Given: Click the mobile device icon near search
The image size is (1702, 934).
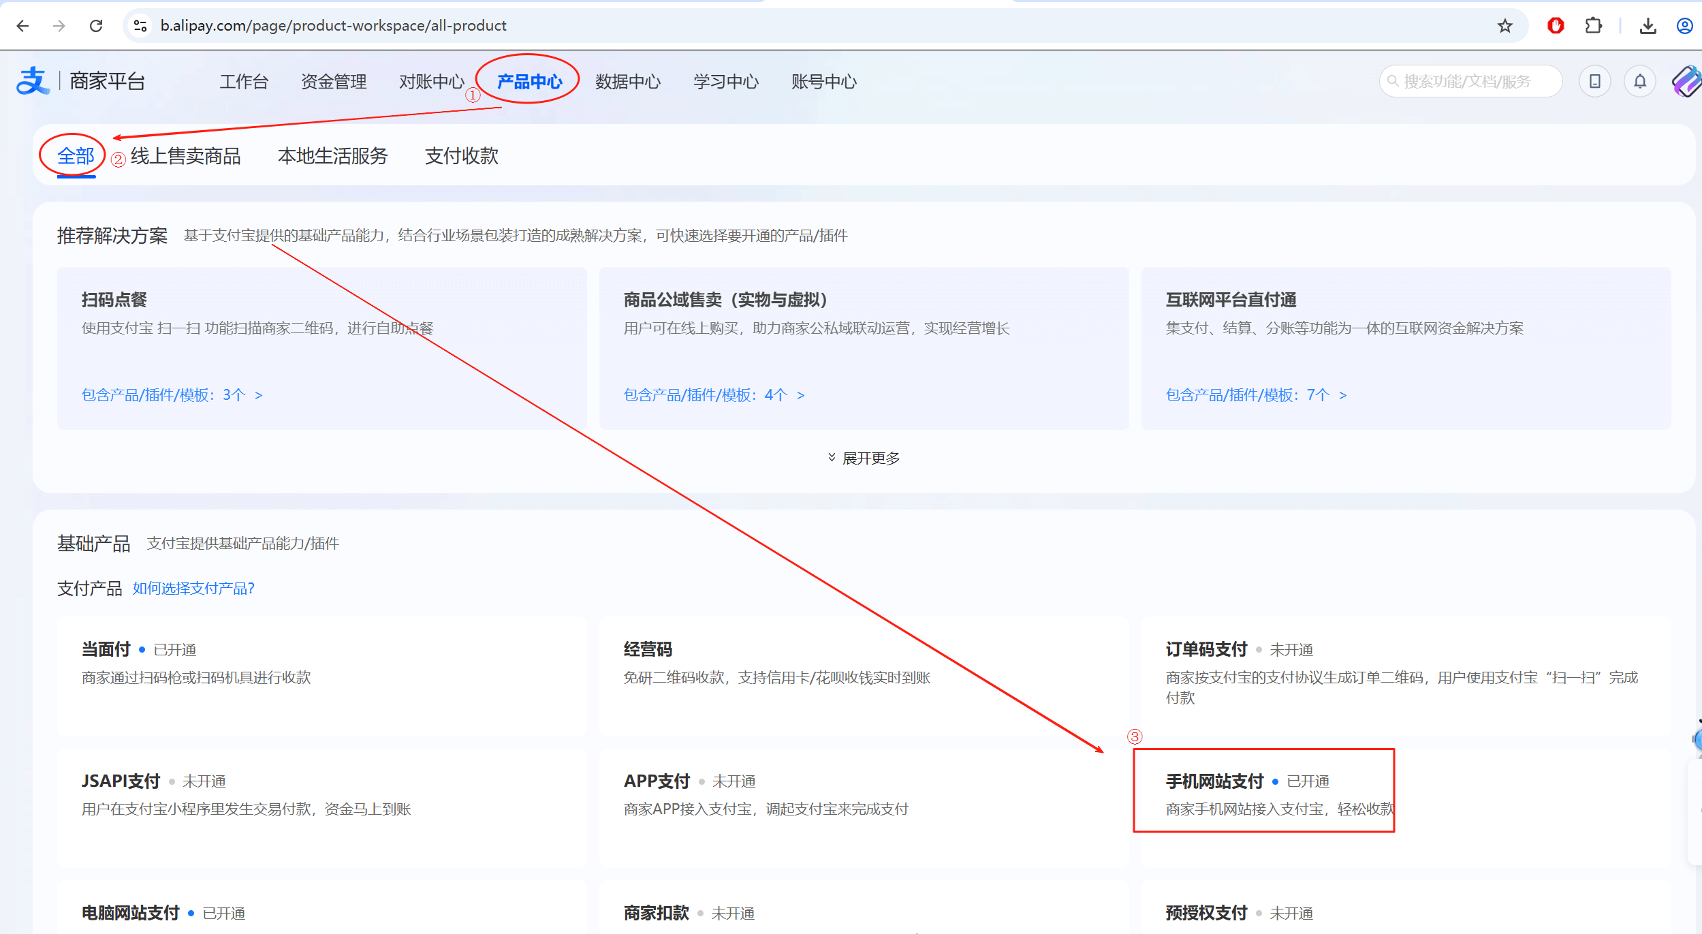Looking at the screenshot, I should pos(1594,80).
